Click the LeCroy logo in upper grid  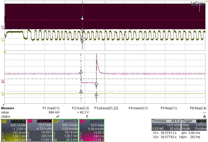tap(198, 3)
